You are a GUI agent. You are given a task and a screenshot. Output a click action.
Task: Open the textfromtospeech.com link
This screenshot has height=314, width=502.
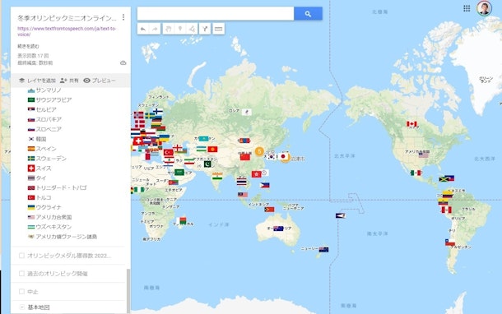(x=67, y=31)
